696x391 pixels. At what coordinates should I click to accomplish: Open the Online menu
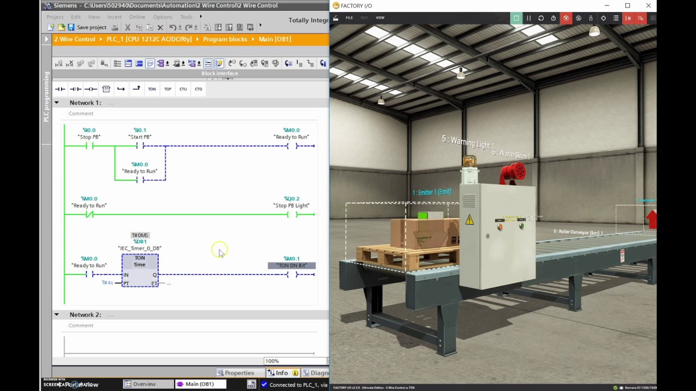[x=137, y=17]
